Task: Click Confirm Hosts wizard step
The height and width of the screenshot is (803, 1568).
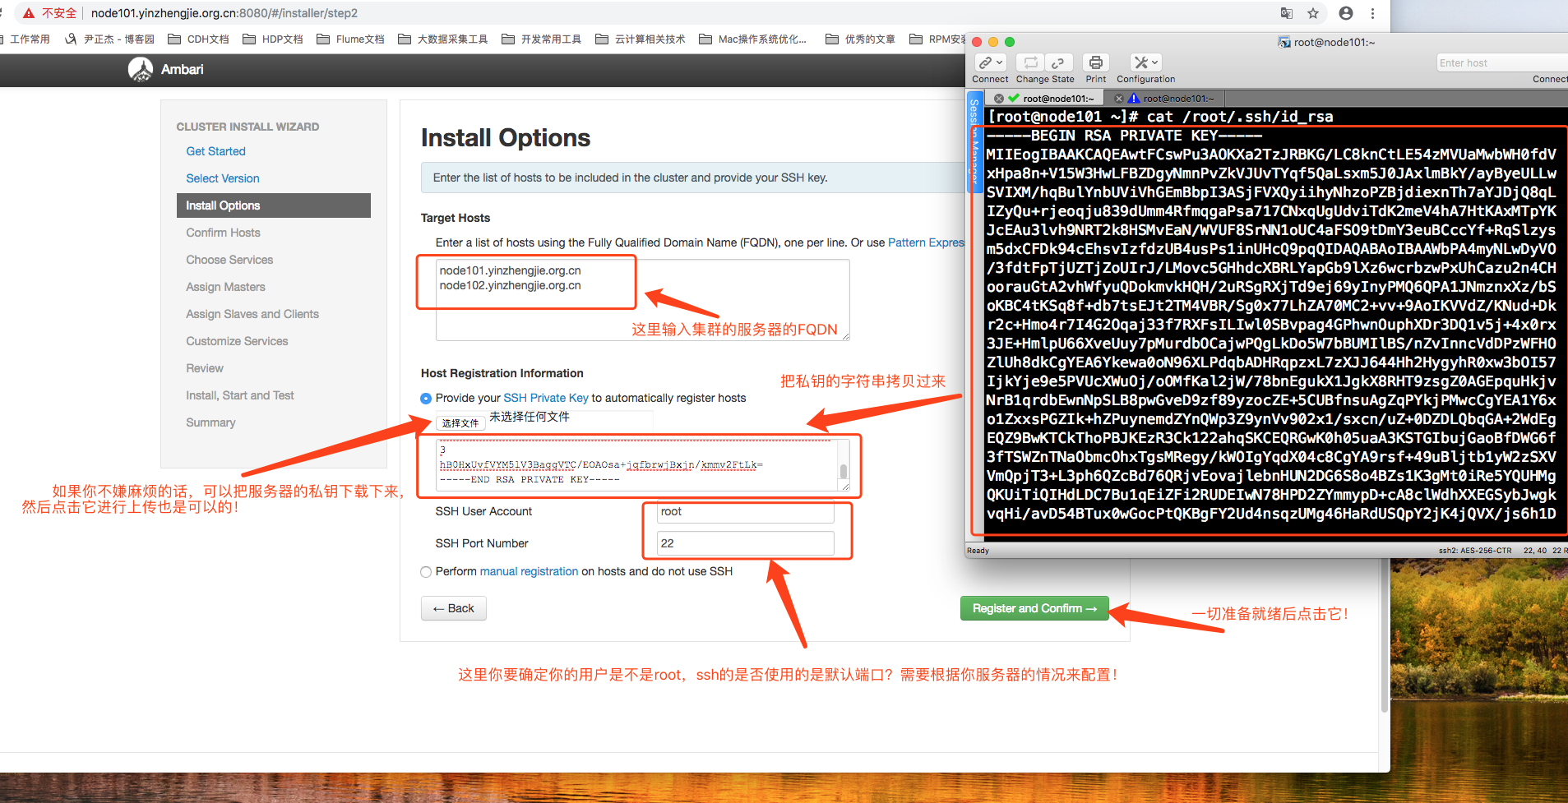Action: tap(223, 233)
